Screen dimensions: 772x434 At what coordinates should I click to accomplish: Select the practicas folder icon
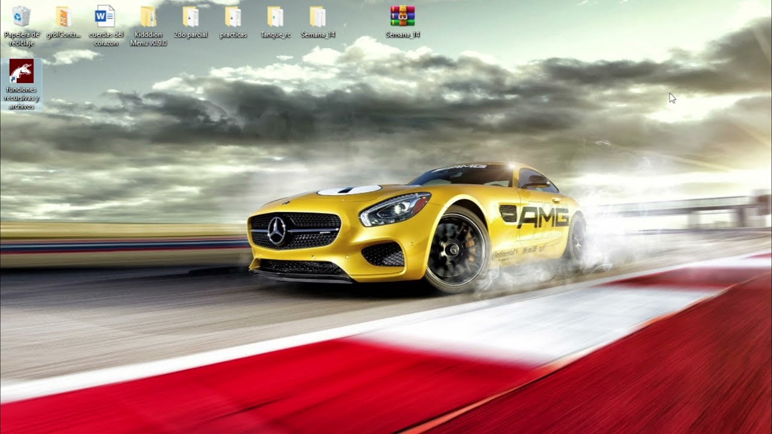pos(233,16)
